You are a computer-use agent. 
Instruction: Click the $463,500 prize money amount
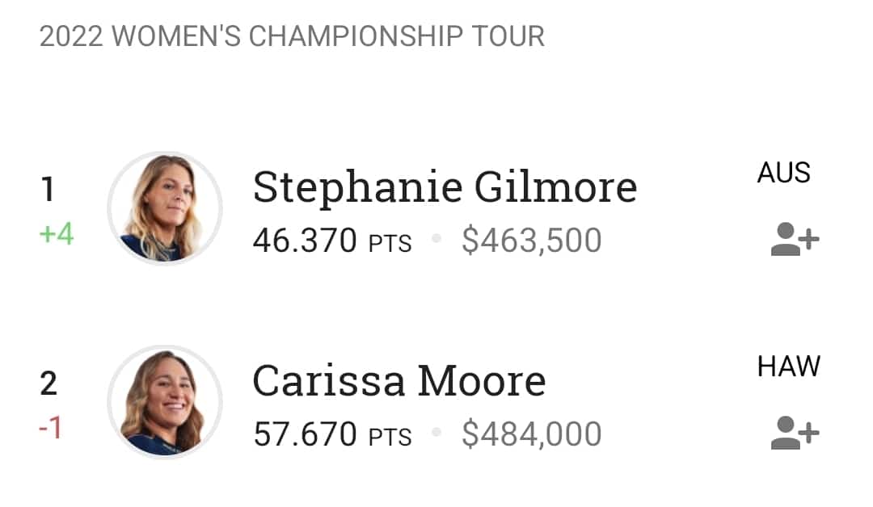pyautogui.click(x=531, y=241)
